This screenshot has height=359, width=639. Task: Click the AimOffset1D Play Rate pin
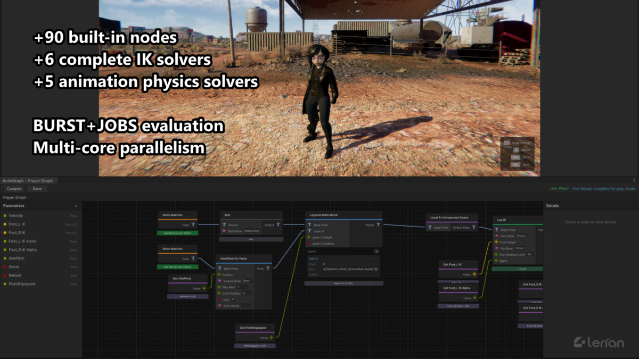(219, 287)
